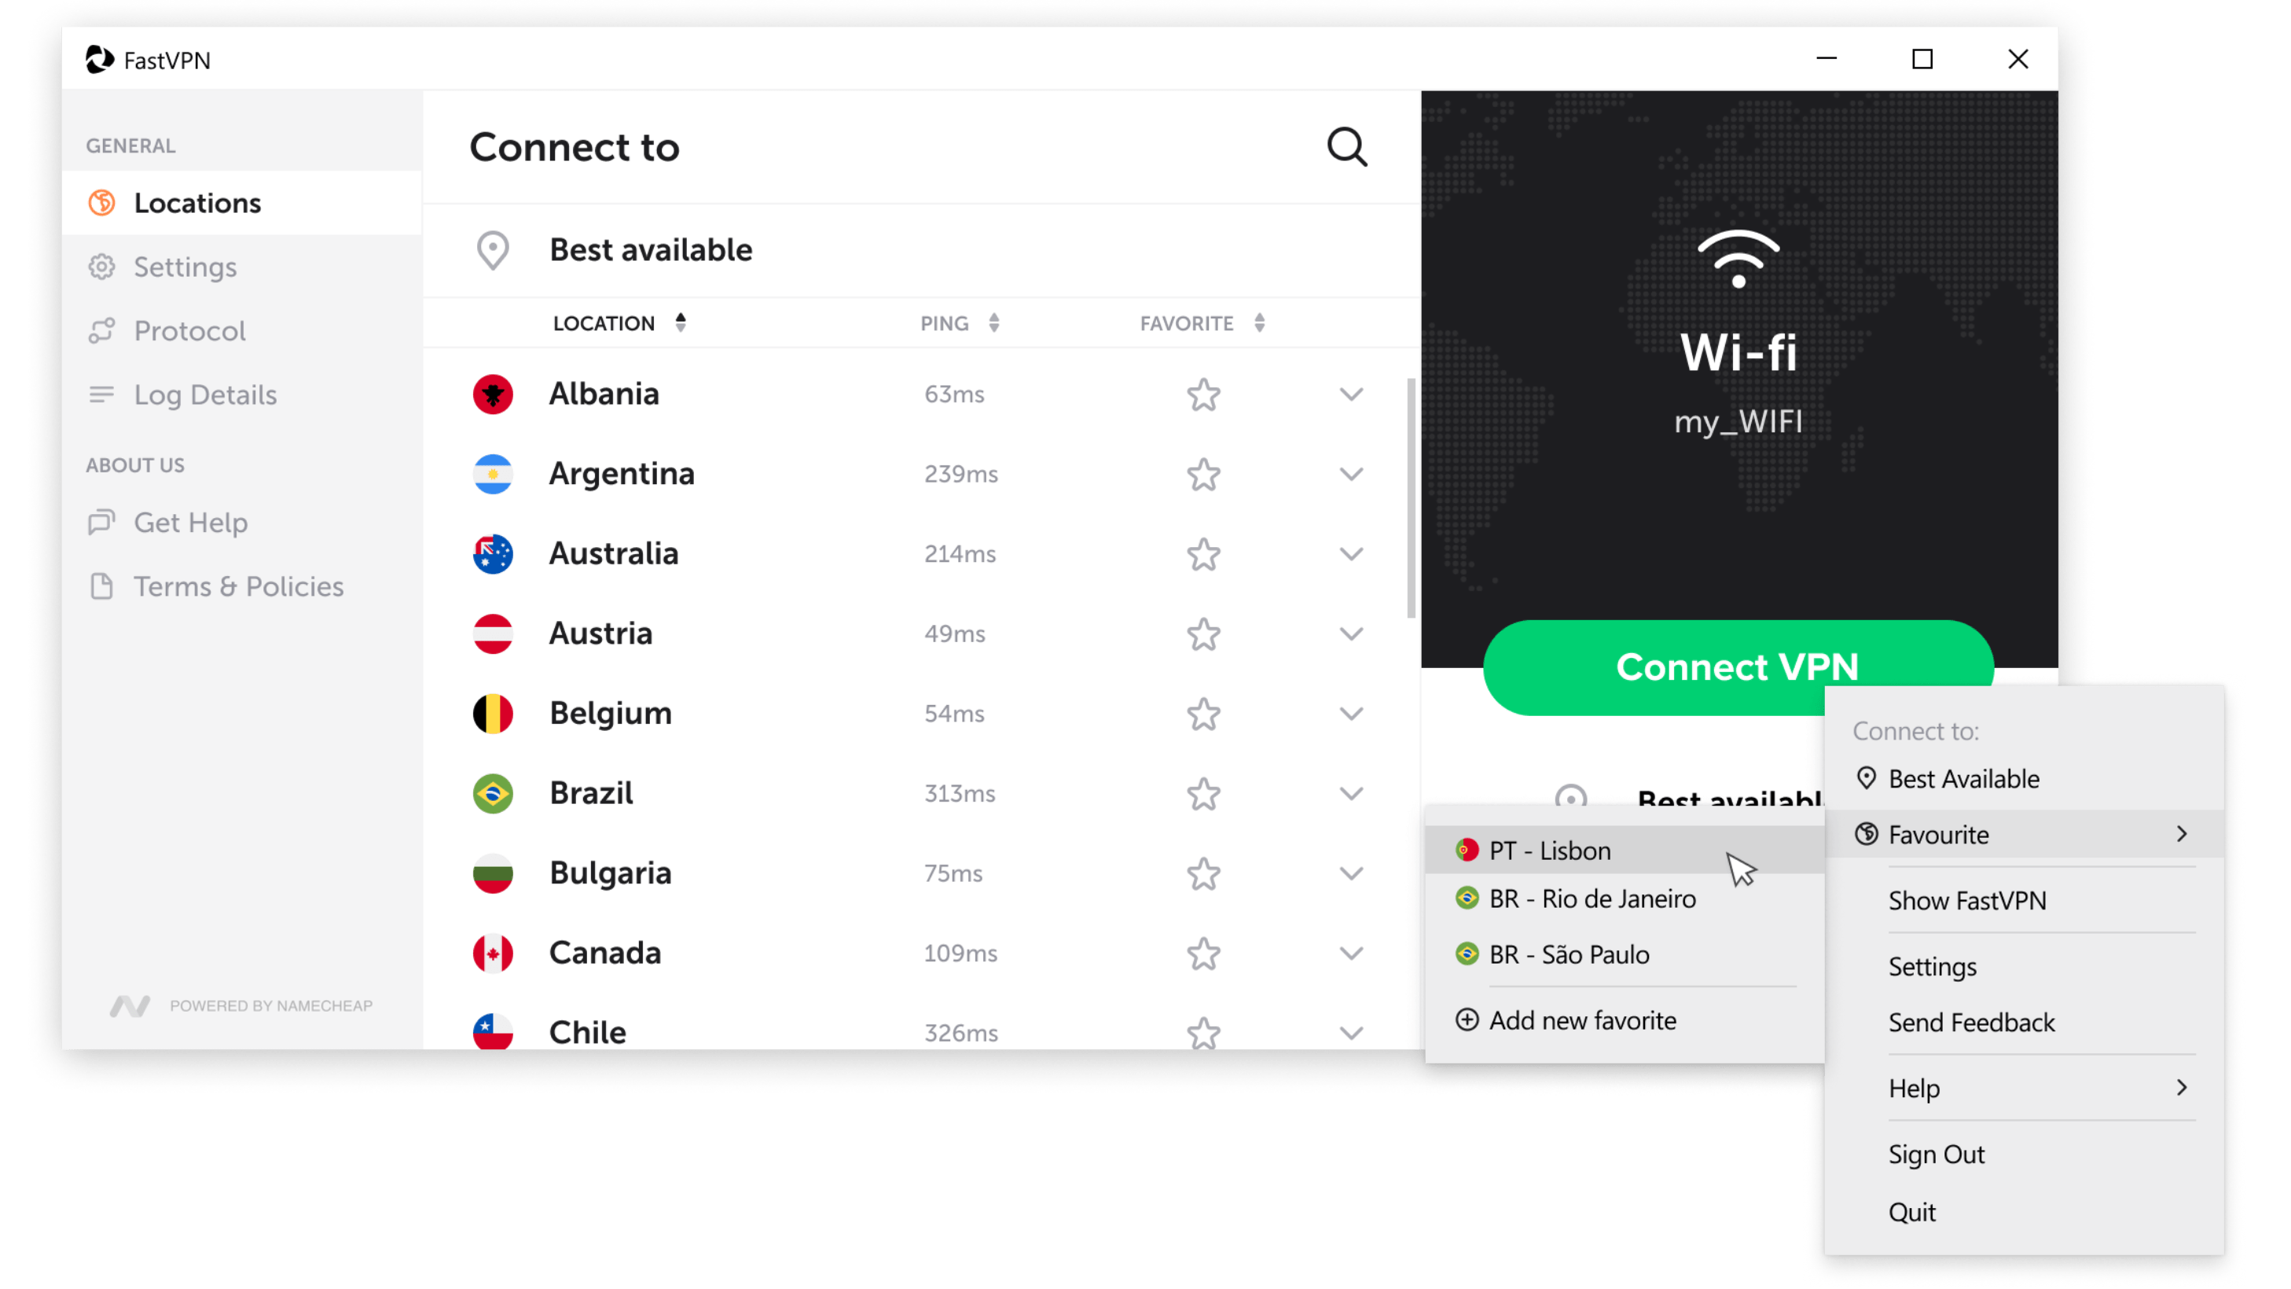Screen dimensions: 2291x1289
Task: Click Send Feedback in context menu
Action: click(x=1973, y=1022)
